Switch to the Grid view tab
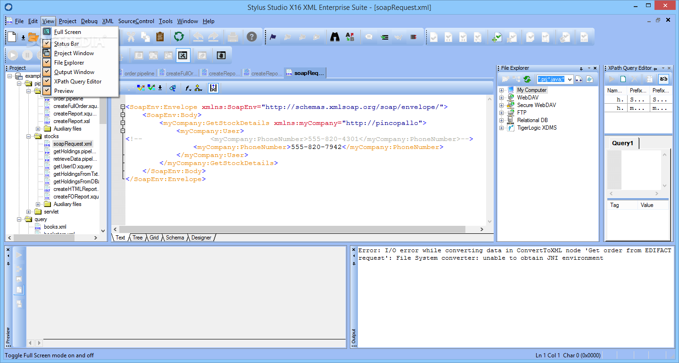This screenshot has height=363, width=679. [154, 238]
